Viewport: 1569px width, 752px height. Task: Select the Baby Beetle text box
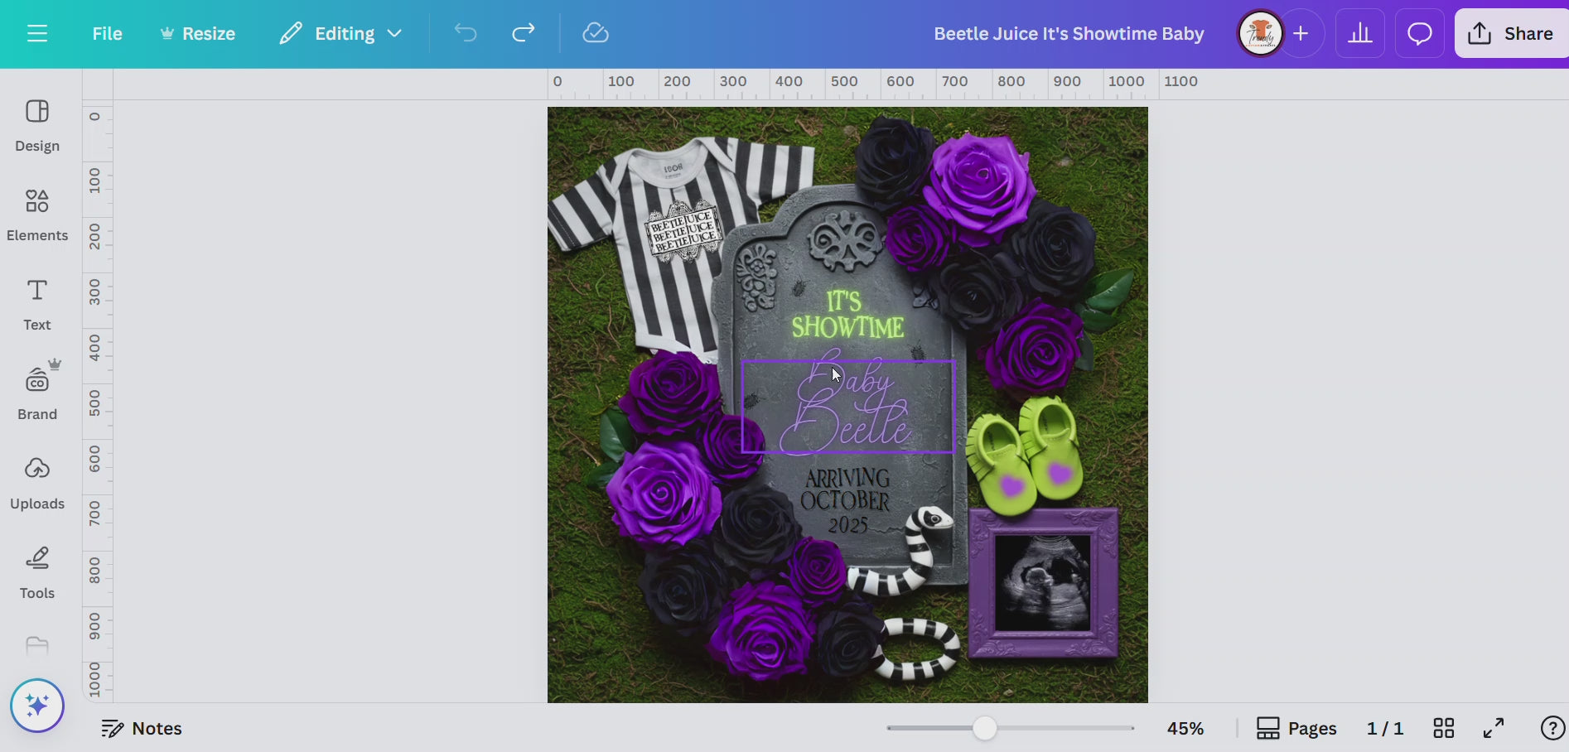pyautogui.click(x=847, y=407)
